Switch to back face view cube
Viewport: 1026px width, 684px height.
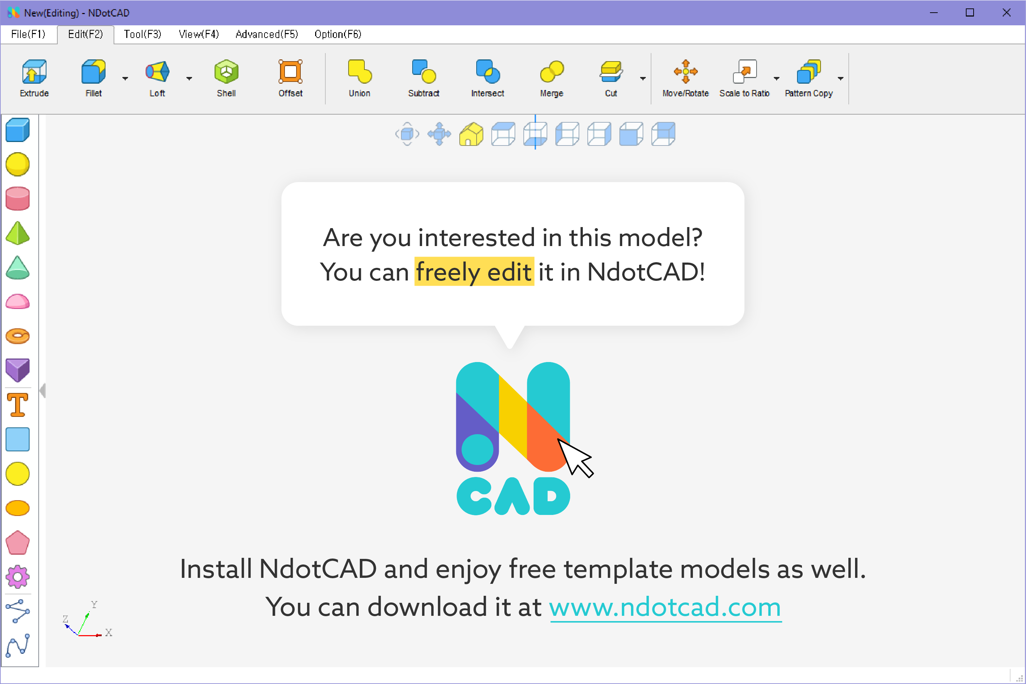[x=663, y=134]
